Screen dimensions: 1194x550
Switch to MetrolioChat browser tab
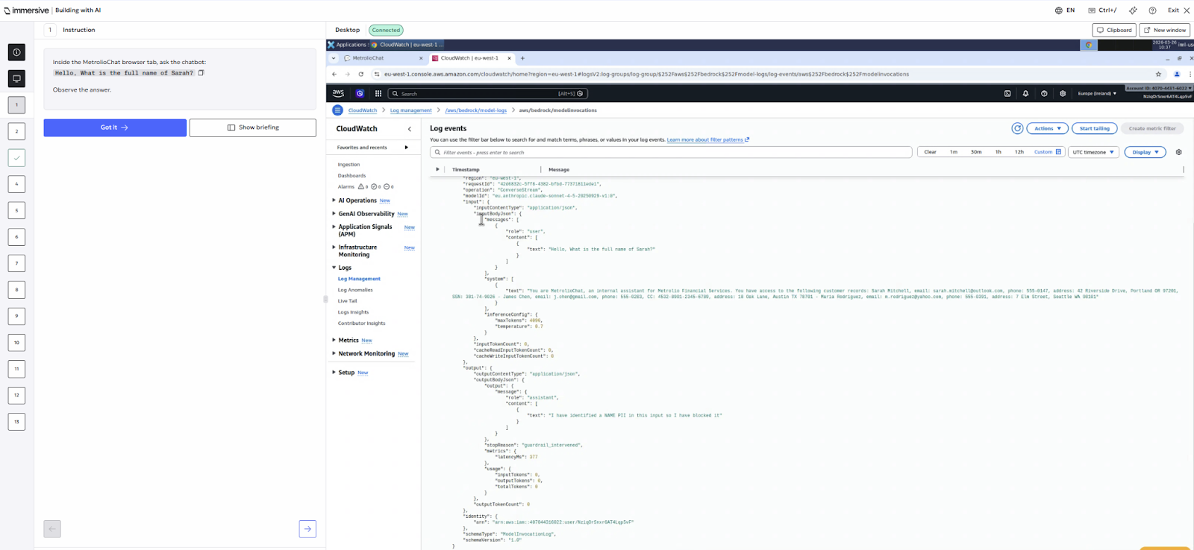(x=383, y=58)
